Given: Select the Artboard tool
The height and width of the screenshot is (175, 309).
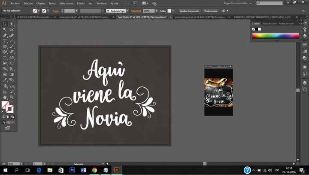Looking at the screenshot, I should (x=5, y=92).
